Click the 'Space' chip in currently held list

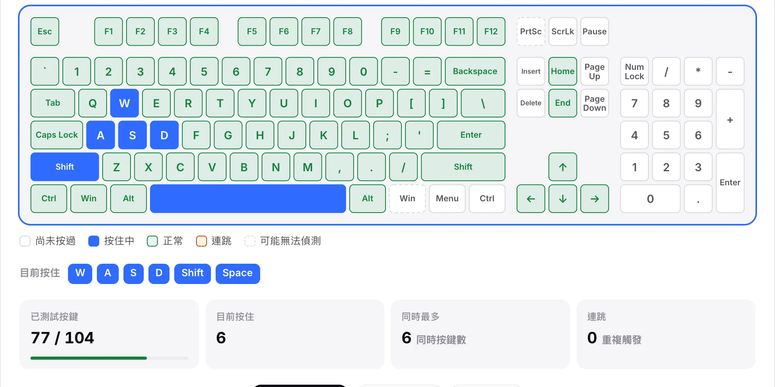click(237, 273)
